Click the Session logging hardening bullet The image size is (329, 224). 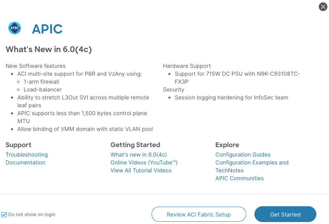coord(232,97)
